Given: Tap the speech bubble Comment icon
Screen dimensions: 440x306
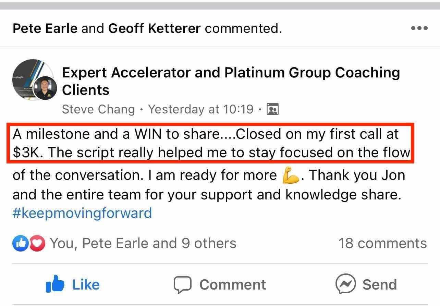Looking at the screenshot, I should click(x=182, y=285).
